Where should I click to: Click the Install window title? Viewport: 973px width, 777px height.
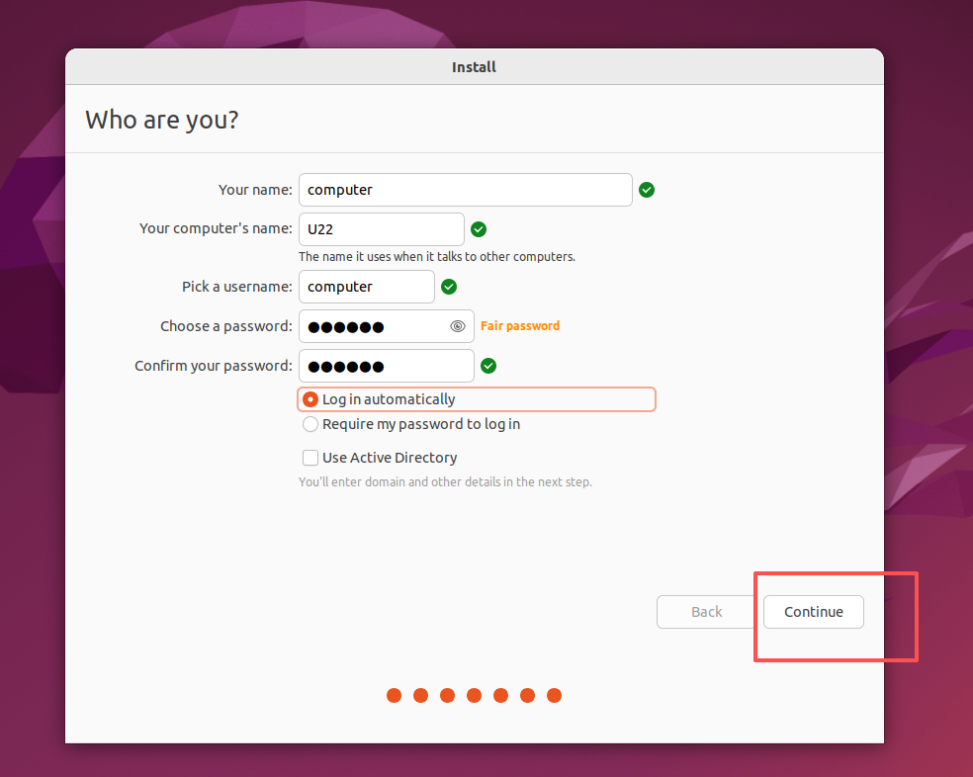(x=474, y=67)
